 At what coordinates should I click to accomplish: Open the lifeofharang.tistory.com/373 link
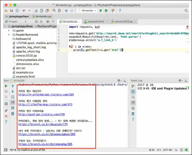[45, 104]
